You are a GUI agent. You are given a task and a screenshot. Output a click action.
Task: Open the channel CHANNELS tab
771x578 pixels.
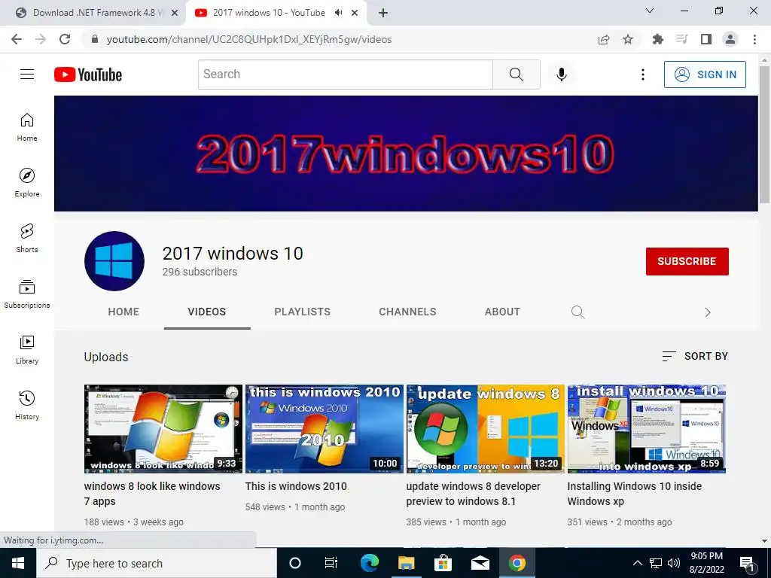point(407,312)
